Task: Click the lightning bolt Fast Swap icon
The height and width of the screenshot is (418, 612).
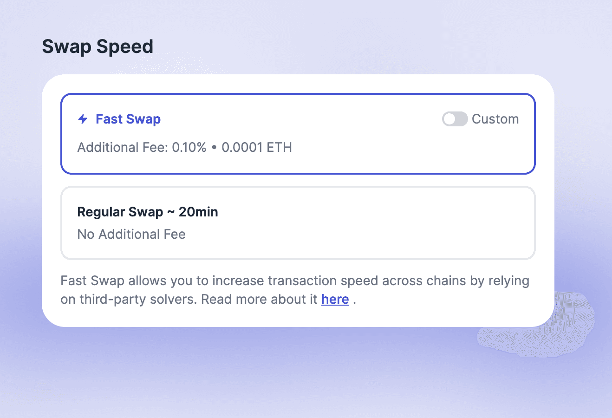Action: pyautogui.click(x=83, y=119)
